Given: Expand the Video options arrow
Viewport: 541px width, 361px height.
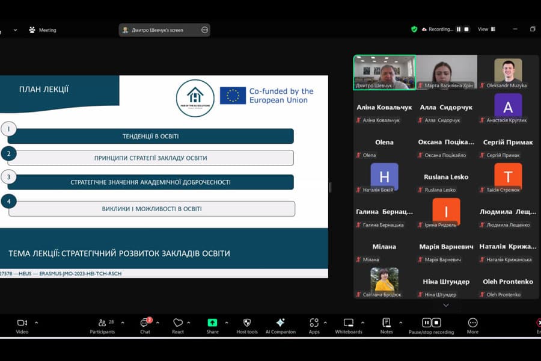Looking at the screenshot, I should coord(36,322).
